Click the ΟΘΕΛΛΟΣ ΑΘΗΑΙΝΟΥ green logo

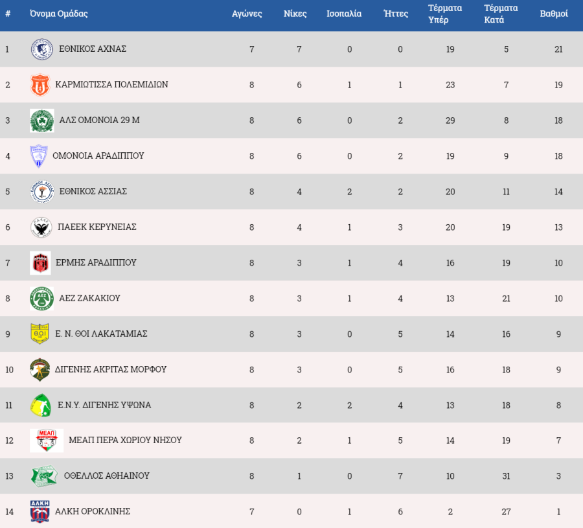pyautogui.click(x=44, y=476)
